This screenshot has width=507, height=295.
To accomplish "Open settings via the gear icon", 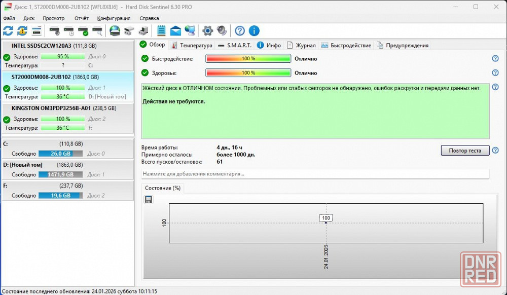I will 207,31.
